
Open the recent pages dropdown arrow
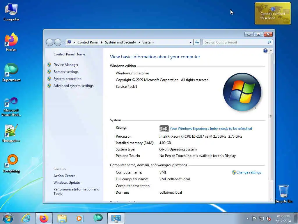point(63,43)
